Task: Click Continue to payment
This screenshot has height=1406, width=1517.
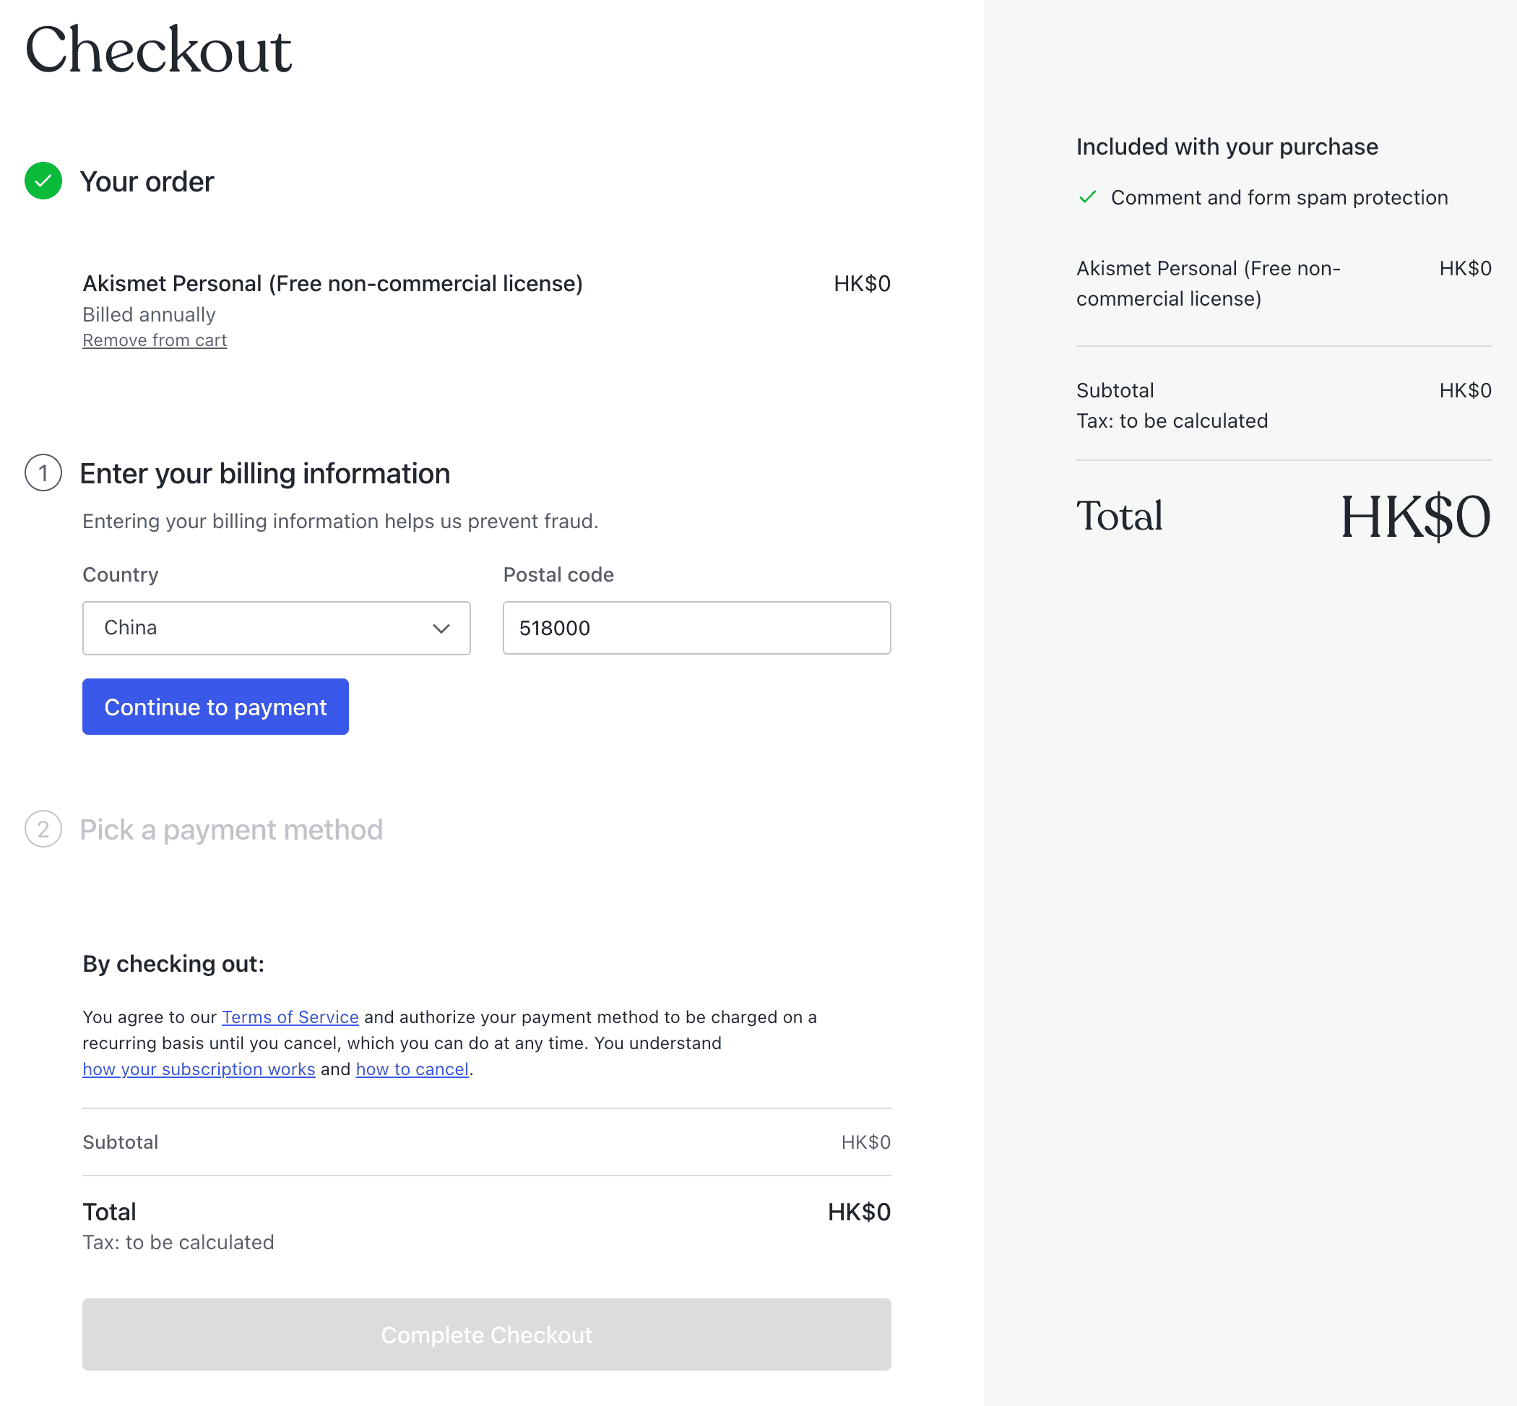Action: tap(215, 706)
